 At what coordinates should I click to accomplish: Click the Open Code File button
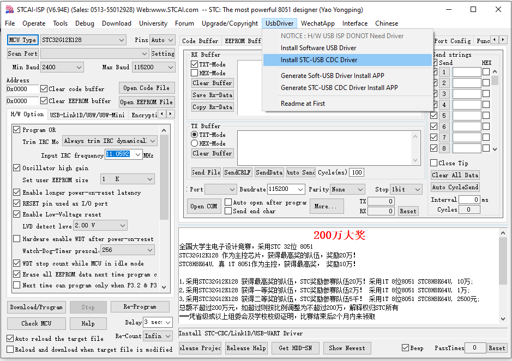146,88
